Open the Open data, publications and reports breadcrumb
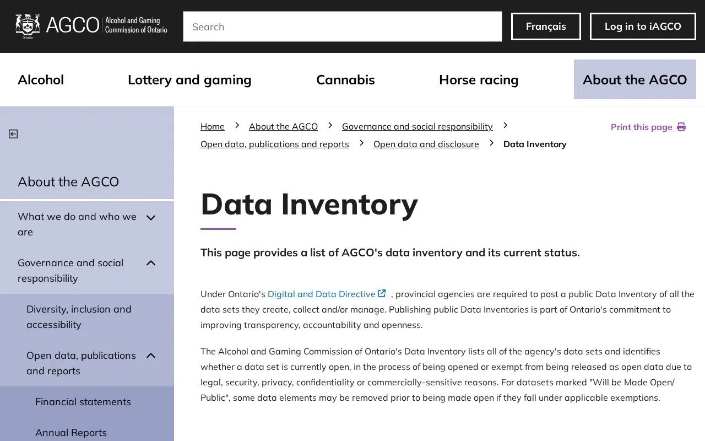Viewport: 705px width, 441px height. tap(275, 144)
